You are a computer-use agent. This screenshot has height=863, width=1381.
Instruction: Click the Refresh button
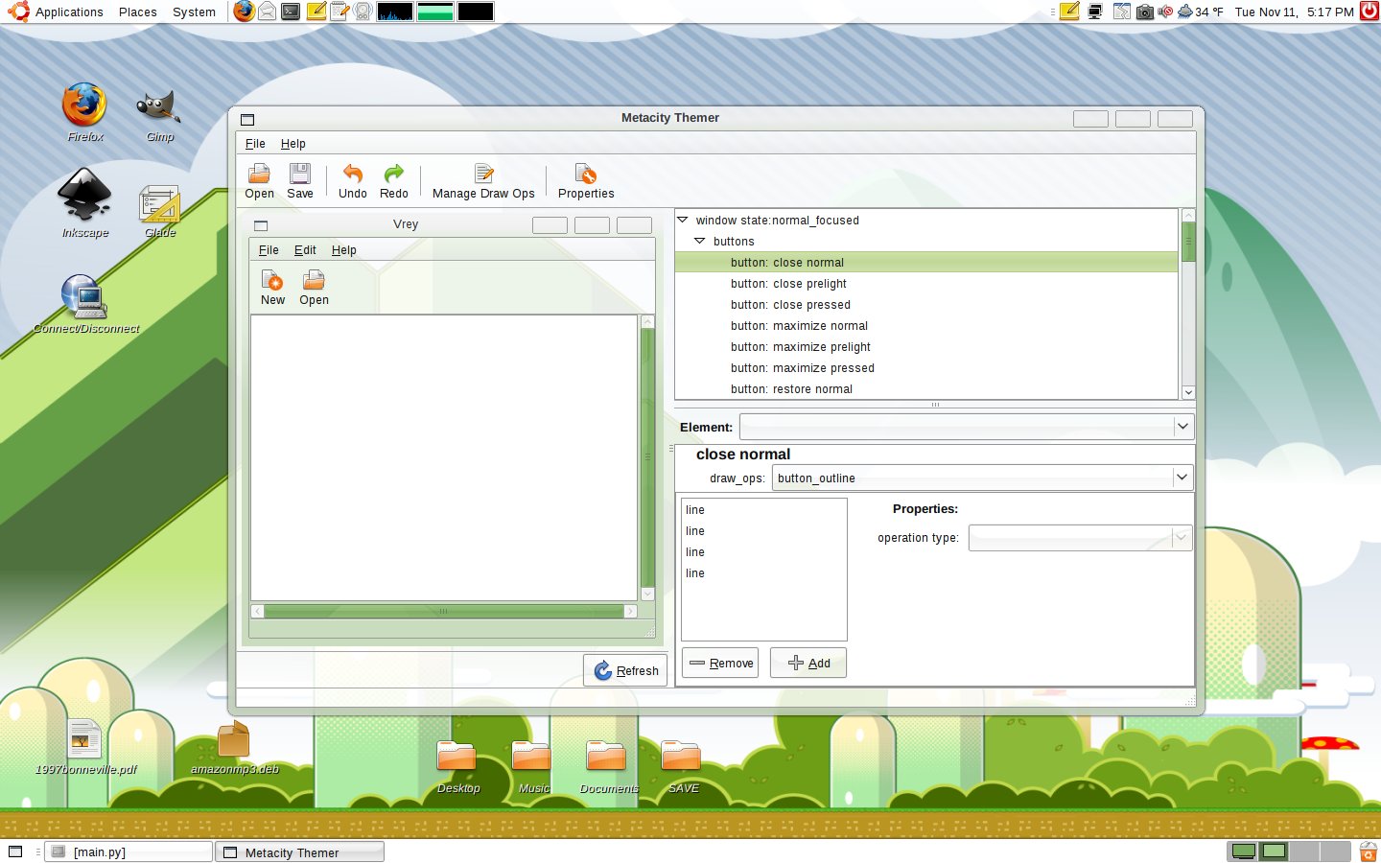click(x=625, y=670)
